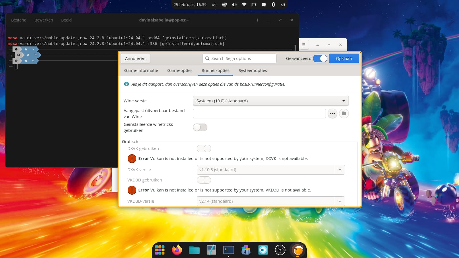The height and width of the screenshot is (258, 459).
Task: Open the text editor dock icon
Action: [x=211, y=250]
